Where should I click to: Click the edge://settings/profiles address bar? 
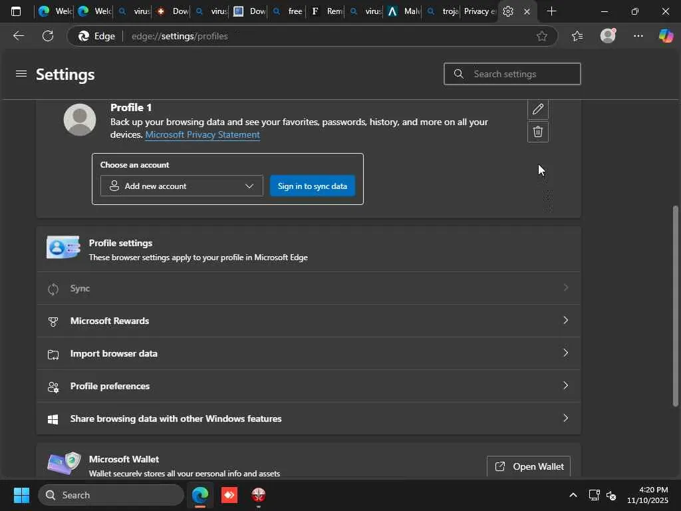312,36
